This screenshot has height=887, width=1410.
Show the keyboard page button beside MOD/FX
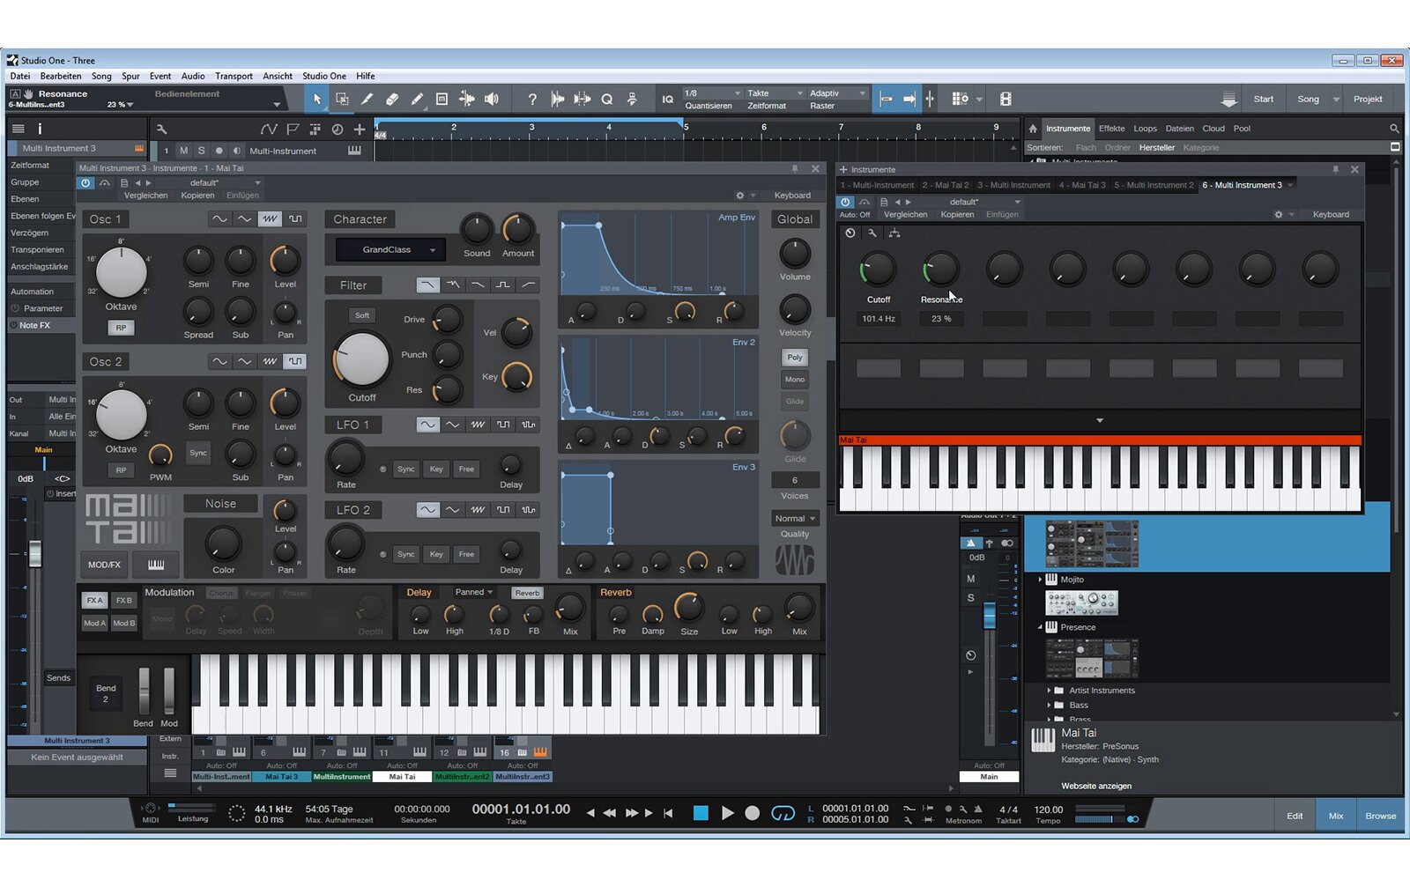click(156, 565)
